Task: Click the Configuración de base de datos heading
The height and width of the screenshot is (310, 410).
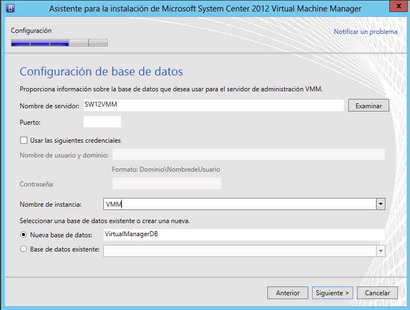Action: 101,72
